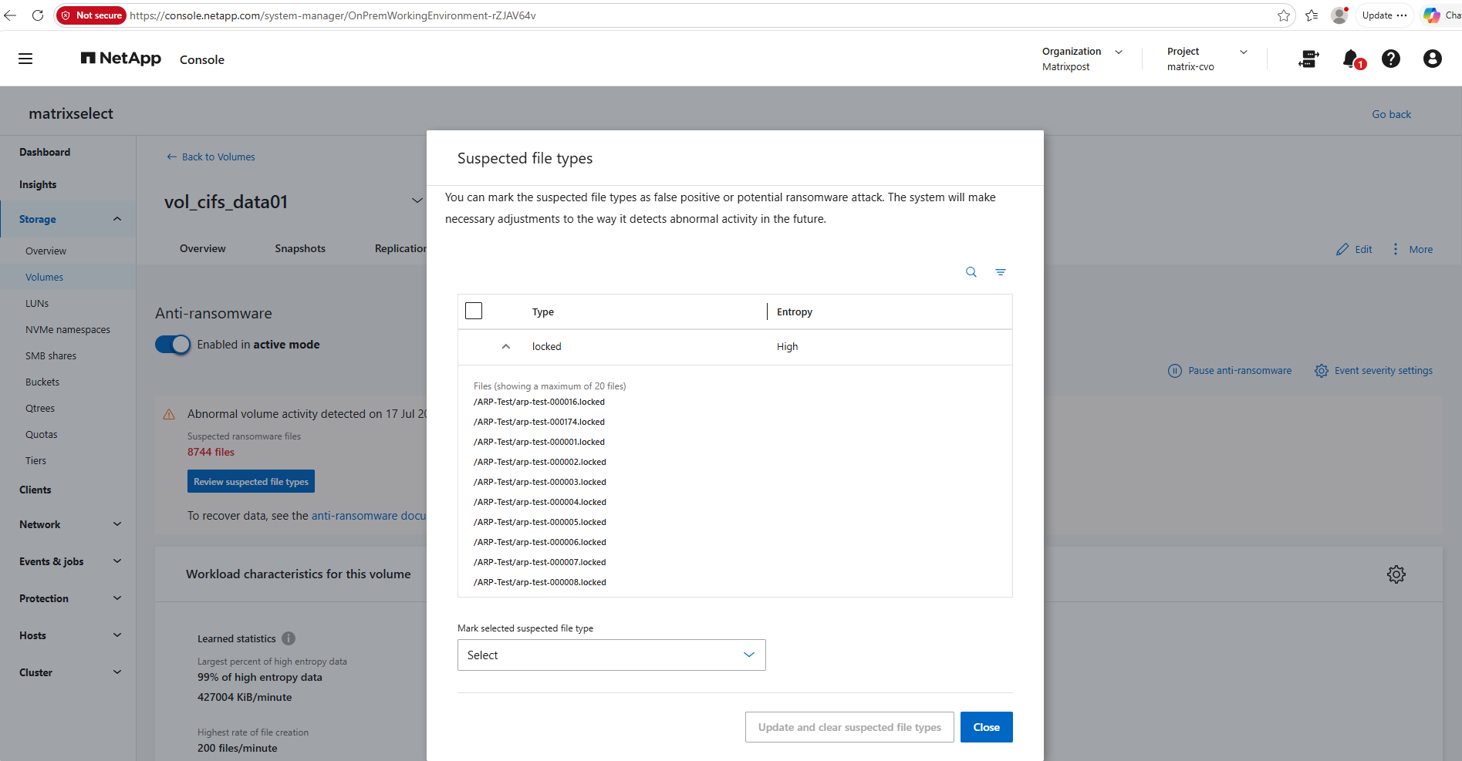Open the Mark selected suspected file type dropdown
Viewport: 1462px width, 761px height.
click(612, 655)
